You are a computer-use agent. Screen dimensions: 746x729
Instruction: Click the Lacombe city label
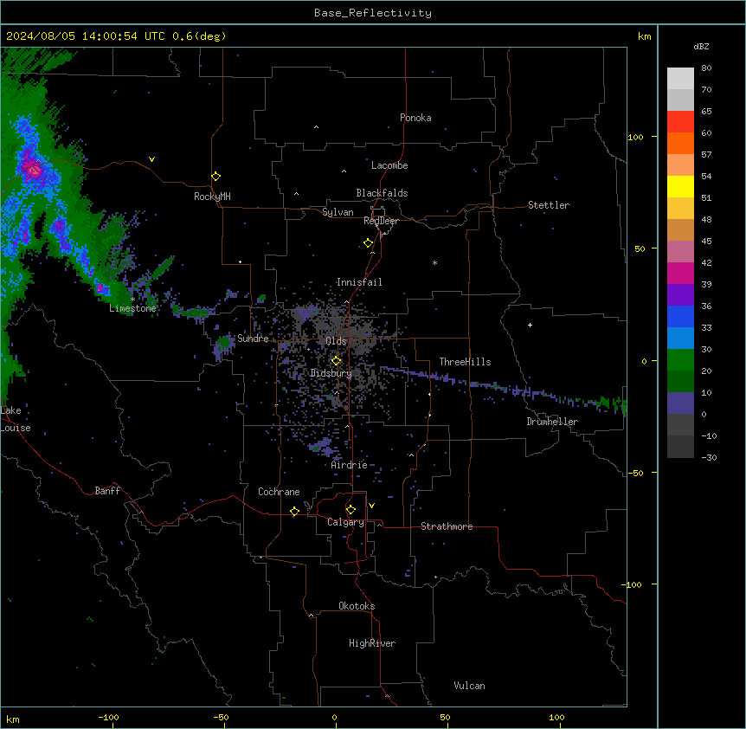point(389,165)
